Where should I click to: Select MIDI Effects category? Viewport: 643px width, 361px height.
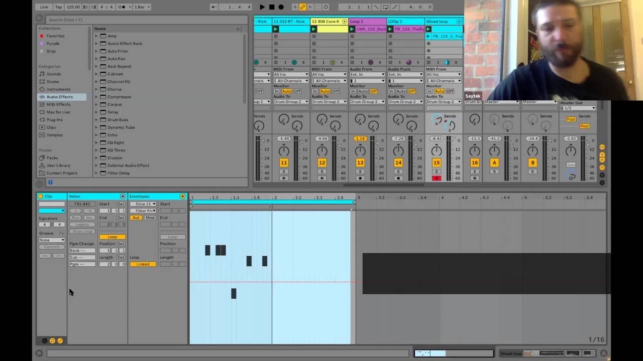coord(58,104)
